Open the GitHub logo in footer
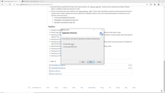165x93 pixels. point(29,88)
